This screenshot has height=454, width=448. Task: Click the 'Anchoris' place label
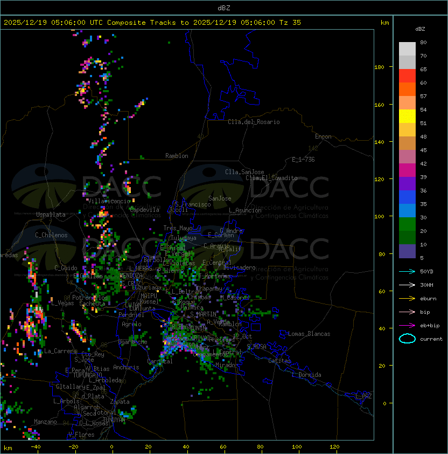click(x=126, y=367)
